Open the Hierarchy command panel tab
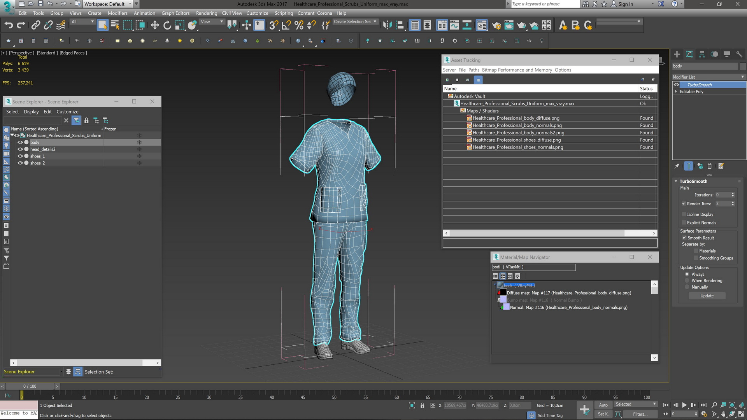The height and width of the screenshot is (420, 747). click(702, 54)
